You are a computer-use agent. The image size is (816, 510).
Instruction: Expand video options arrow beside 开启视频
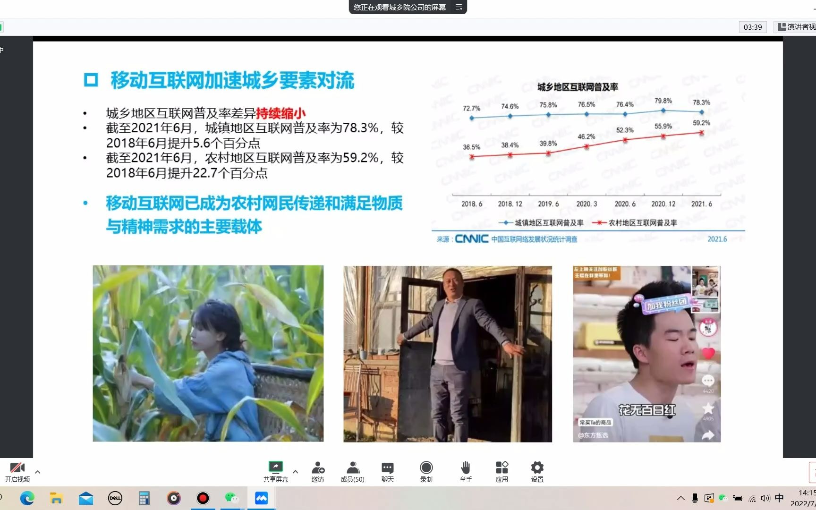[38, 472]
